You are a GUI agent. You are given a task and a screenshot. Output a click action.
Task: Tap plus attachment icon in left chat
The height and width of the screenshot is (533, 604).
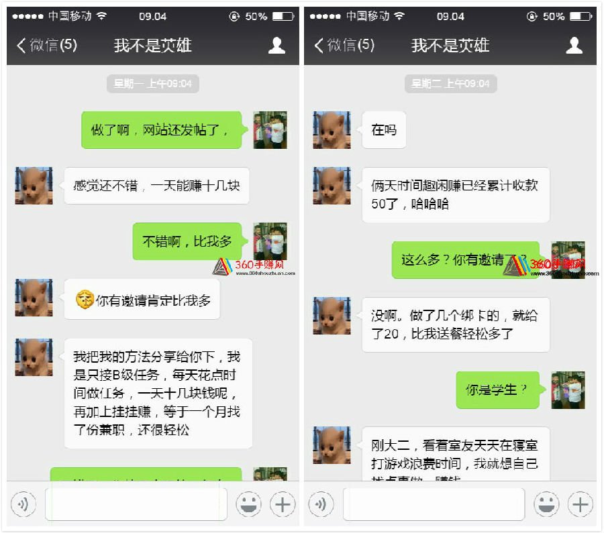coord(283,504)
